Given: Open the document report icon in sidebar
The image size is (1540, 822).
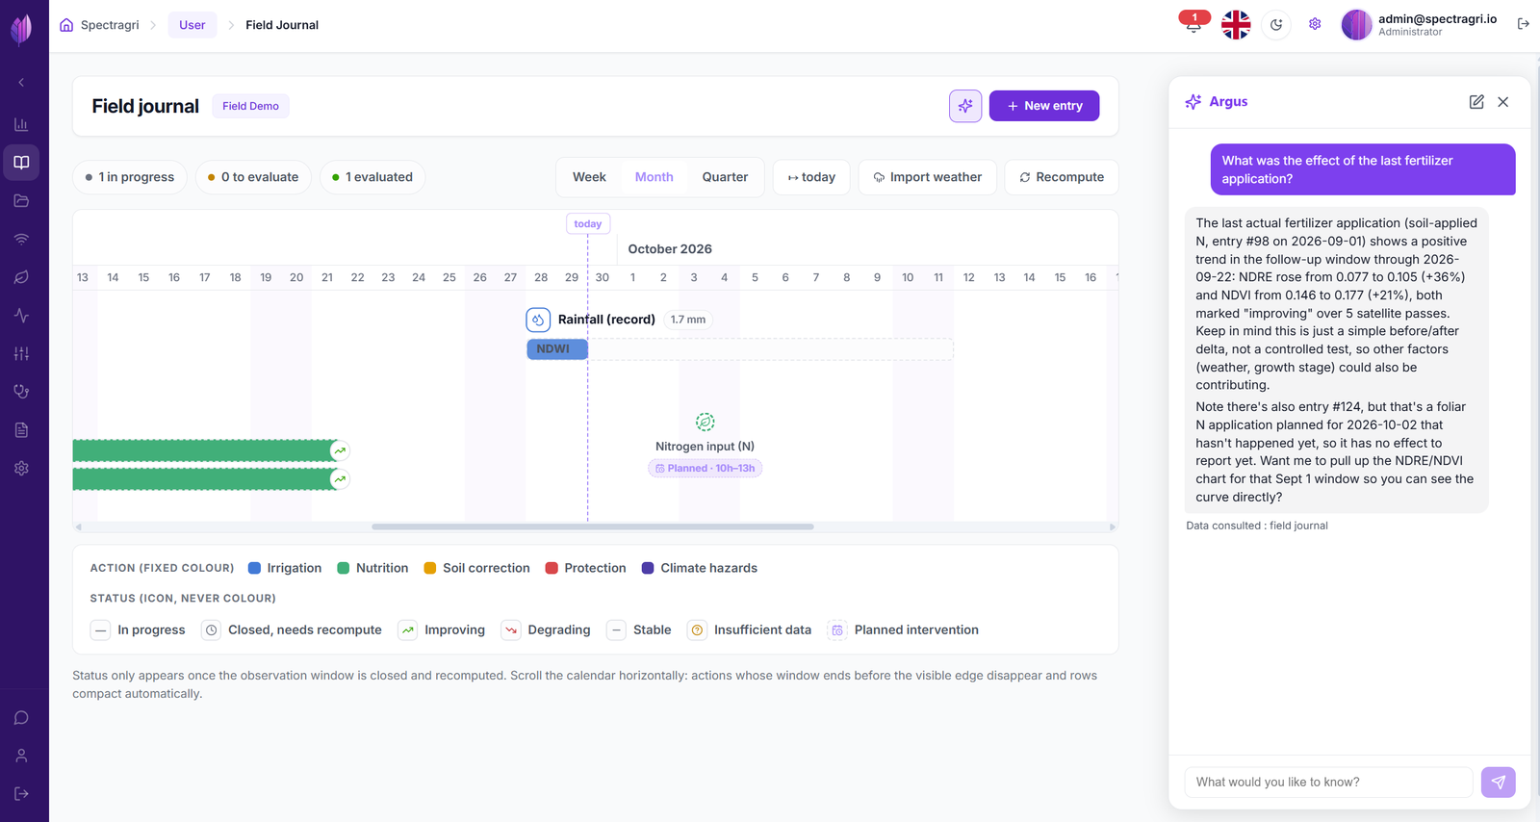Looking at the screenshot, I should tap(21, 429).
